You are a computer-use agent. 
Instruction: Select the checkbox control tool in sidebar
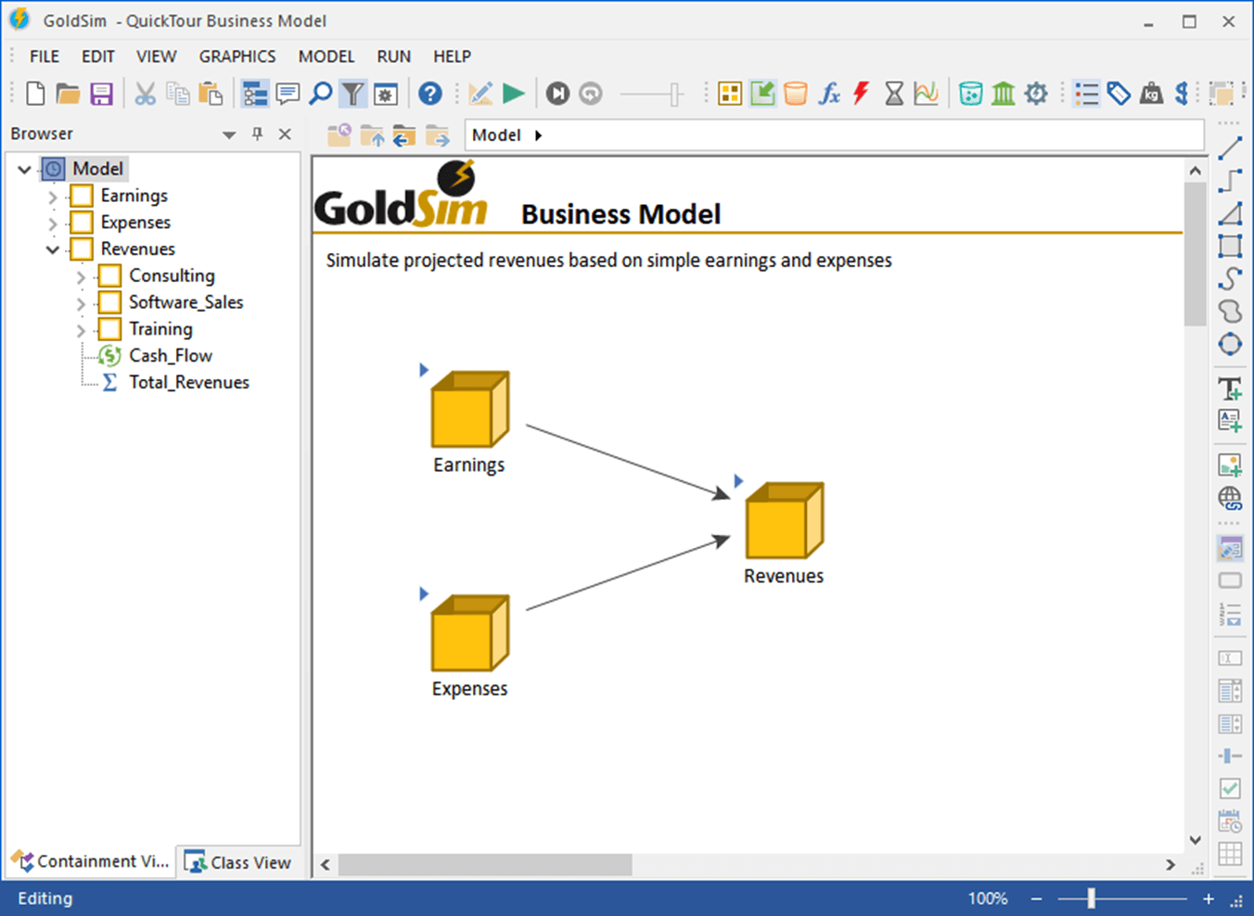tap(1230, 788)
